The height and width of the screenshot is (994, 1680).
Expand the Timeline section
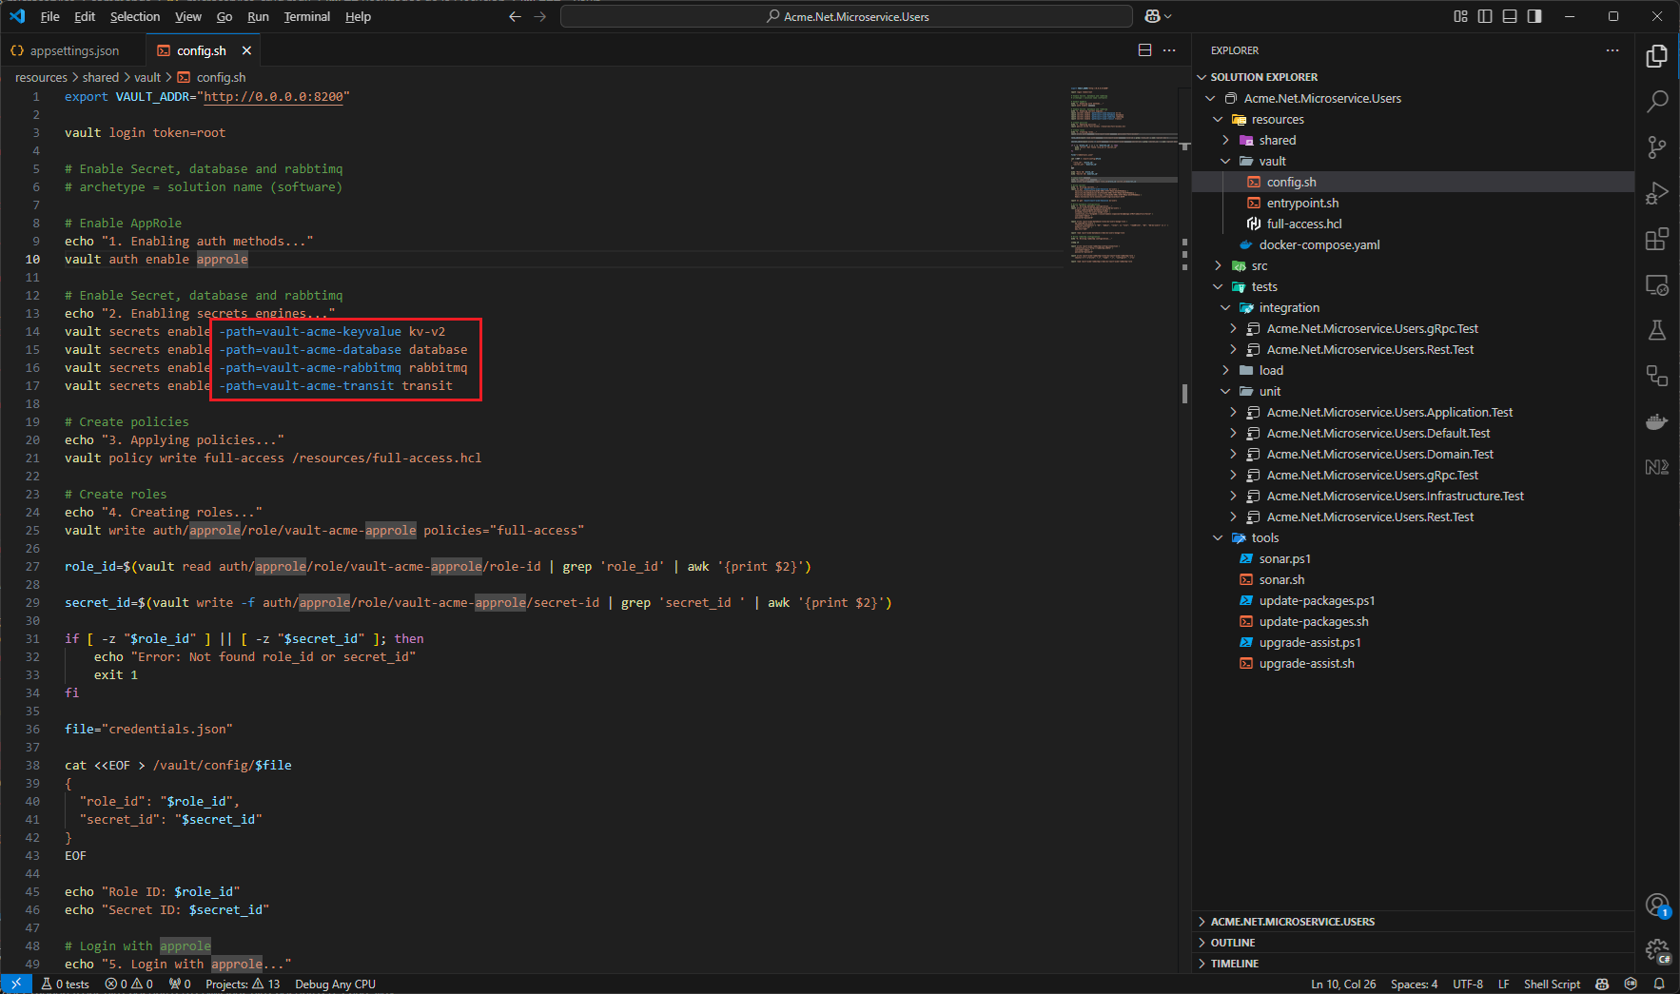[x=1234, y=964]
